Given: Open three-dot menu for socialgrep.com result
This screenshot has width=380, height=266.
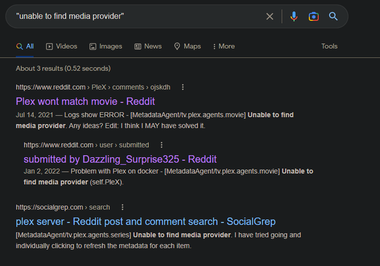Looking at the screenshot, I should pos(122,207).
